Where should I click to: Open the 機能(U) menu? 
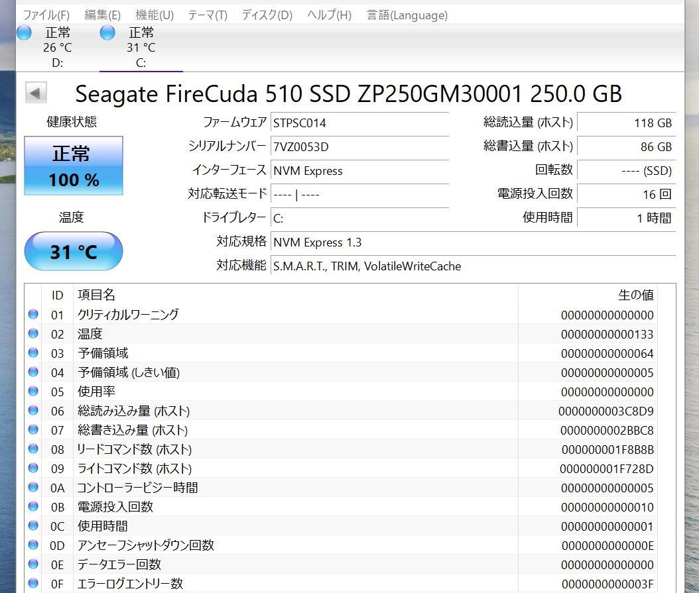[x=155, y=15]
